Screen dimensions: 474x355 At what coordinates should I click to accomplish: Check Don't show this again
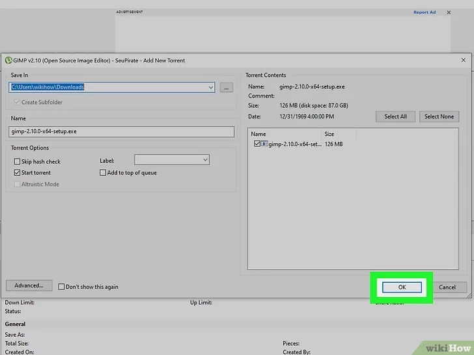click(x=61, y=287)
